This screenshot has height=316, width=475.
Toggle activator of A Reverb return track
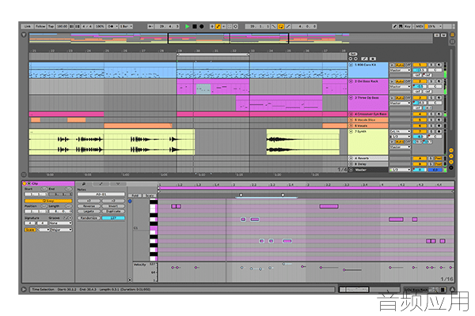coord(420,158)
